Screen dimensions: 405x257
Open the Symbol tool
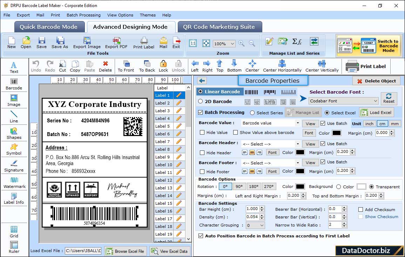[14, 150]
